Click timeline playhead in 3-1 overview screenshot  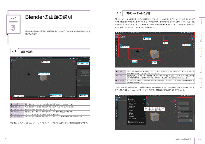pyautogui.click(x=13, y=97)
